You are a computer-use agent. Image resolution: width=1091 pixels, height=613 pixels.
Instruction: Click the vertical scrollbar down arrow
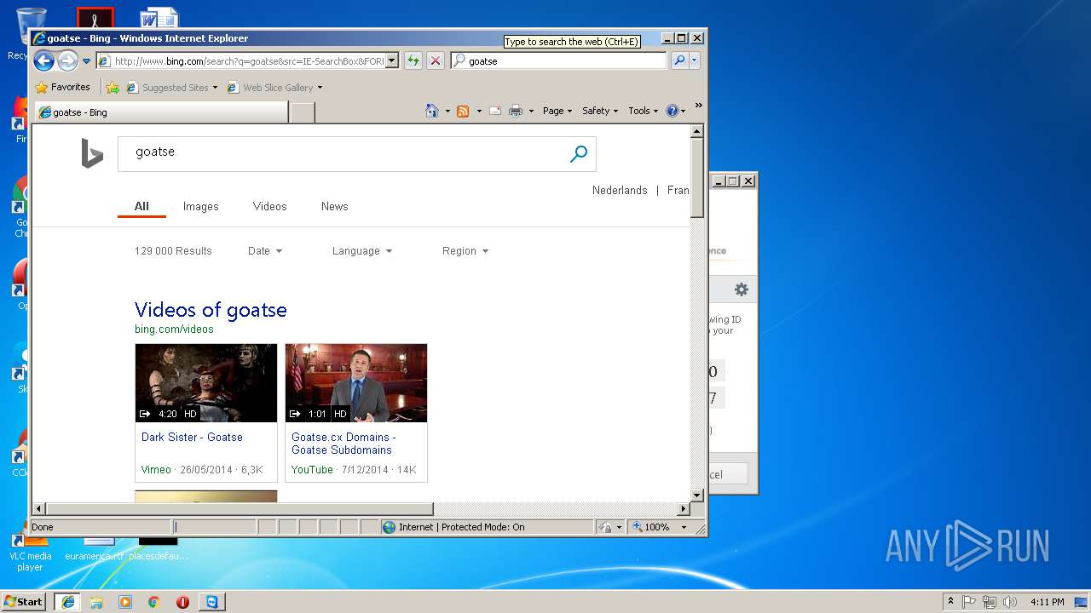(696, 495)
